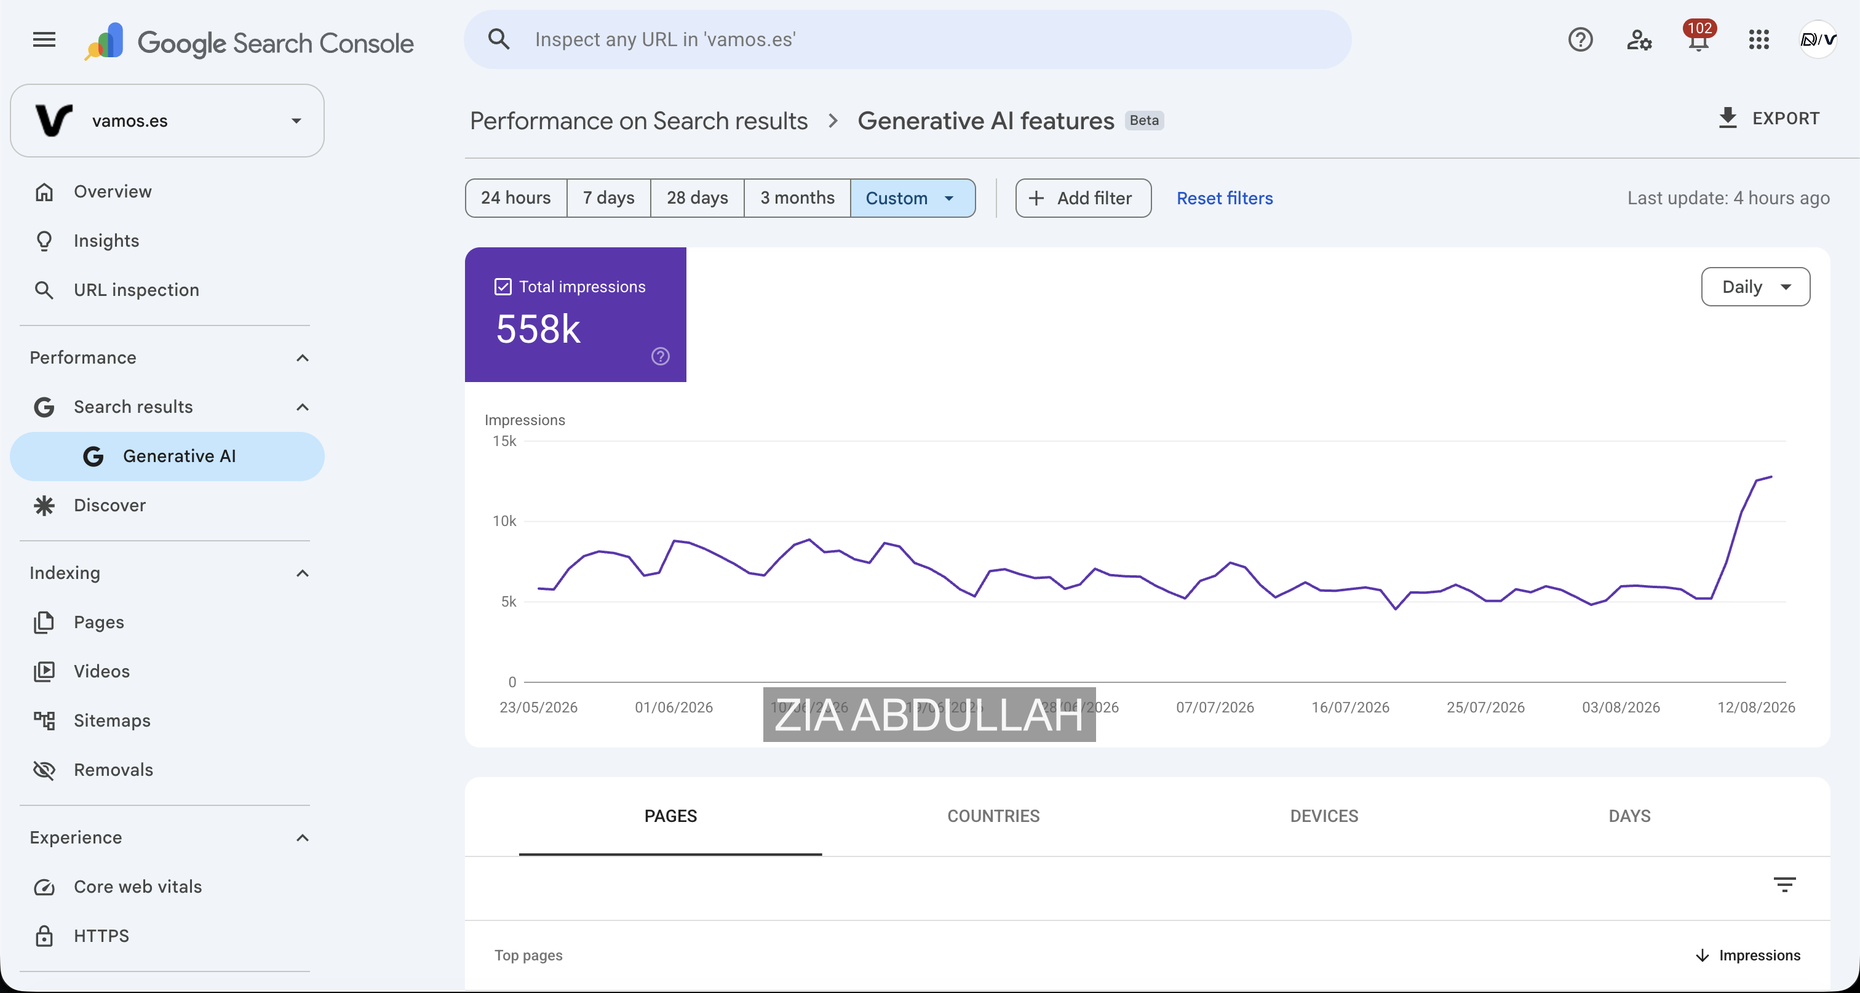The image size is (1860, 993).
Task: Sort by Impressions column header
Action: (x=1747, y=955)
